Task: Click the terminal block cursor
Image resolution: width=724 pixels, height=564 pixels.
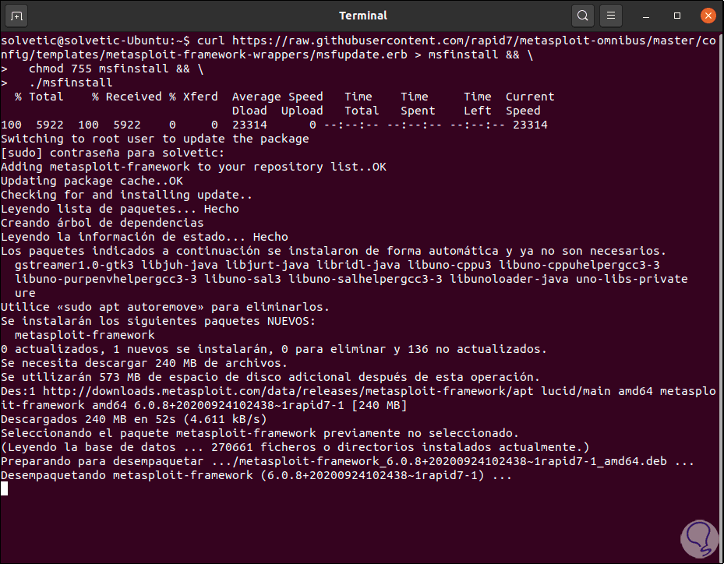Action: [x=4, y=488]
